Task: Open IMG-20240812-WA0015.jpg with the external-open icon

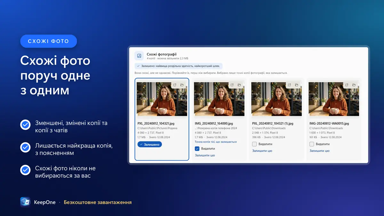Action: [x=347, y=85]
